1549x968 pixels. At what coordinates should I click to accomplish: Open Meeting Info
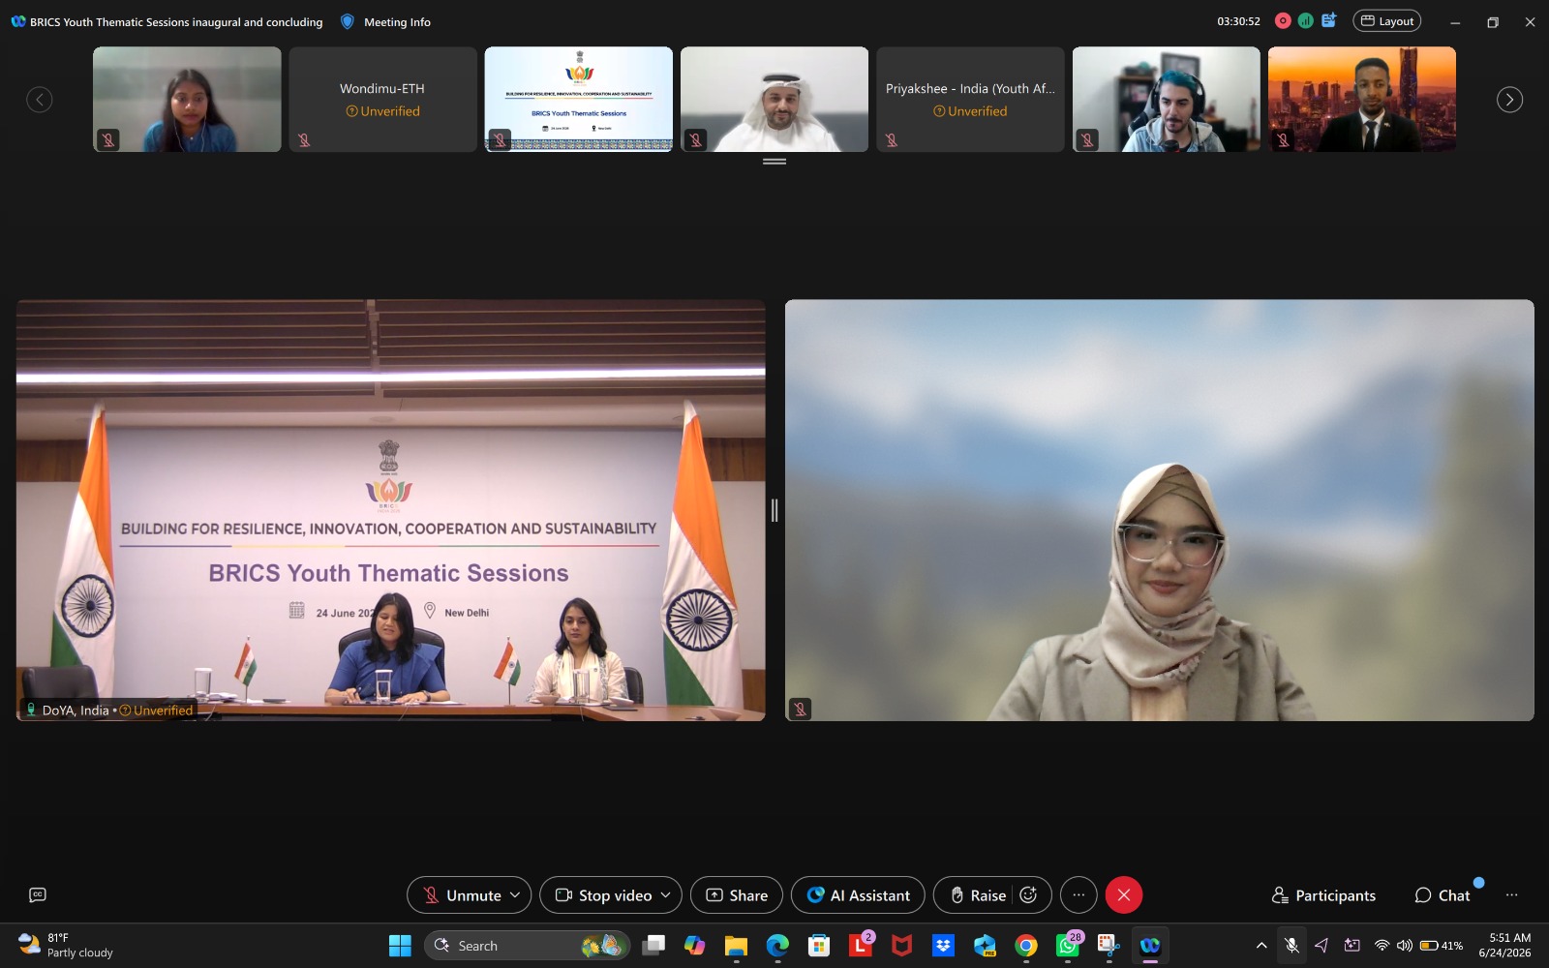coord(397,22)
